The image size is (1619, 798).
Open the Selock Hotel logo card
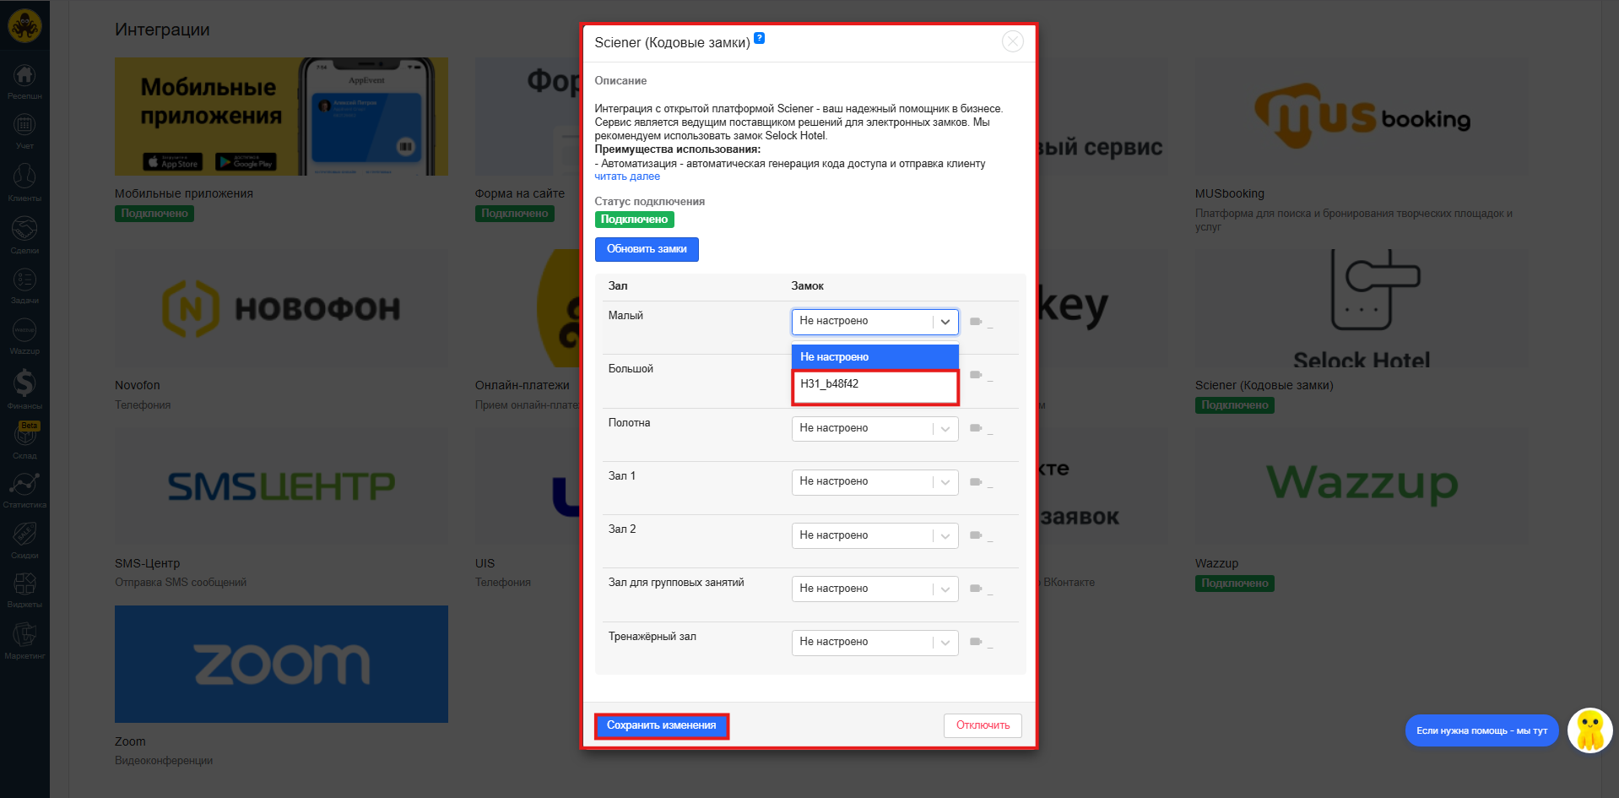tap(1362, 308)
